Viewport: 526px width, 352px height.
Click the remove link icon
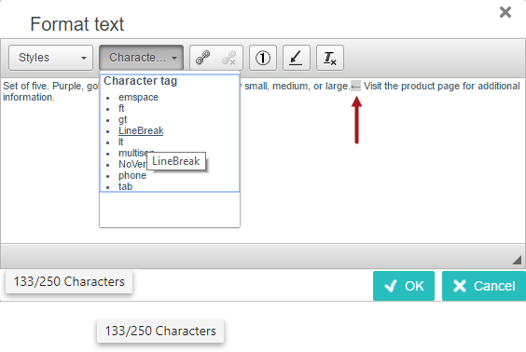(229, 58)
